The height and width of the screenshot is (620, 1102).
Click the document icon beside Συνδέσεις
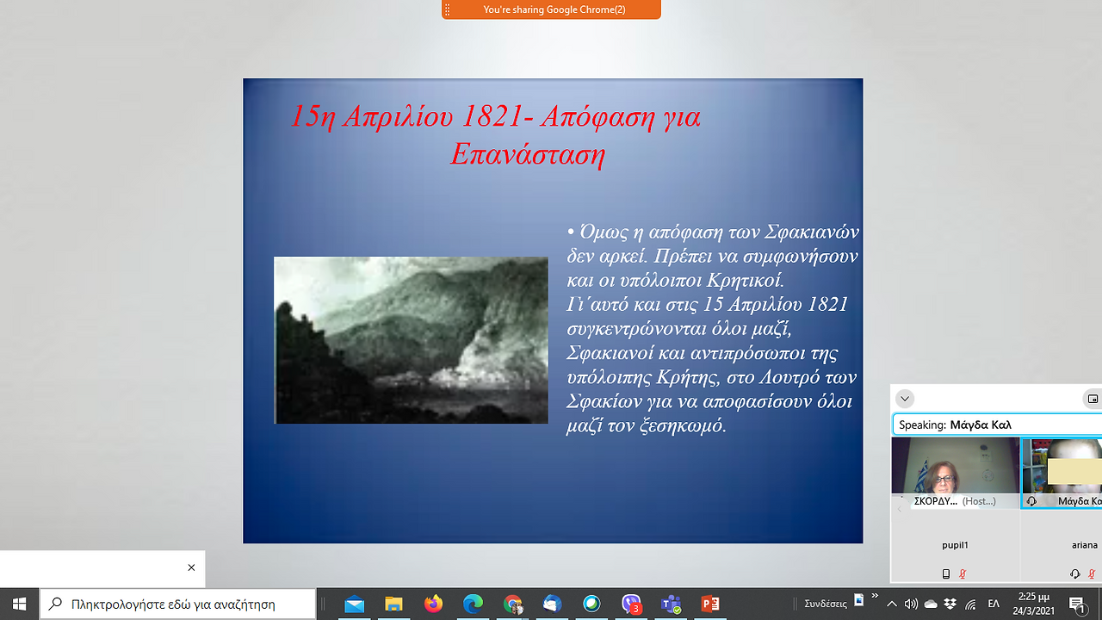point(859,599)
